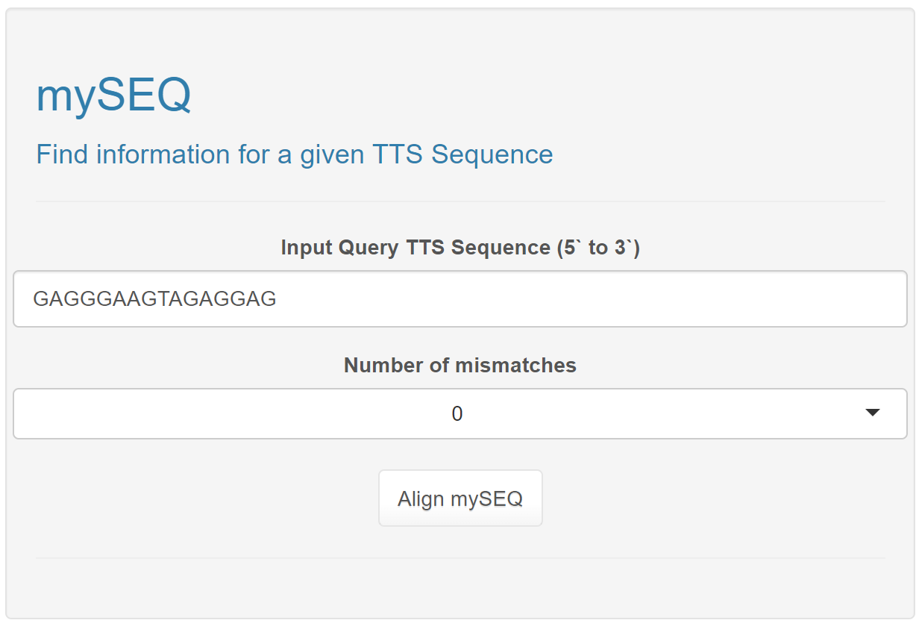Click the horizontal divider under the subtitle

[460, 201]
